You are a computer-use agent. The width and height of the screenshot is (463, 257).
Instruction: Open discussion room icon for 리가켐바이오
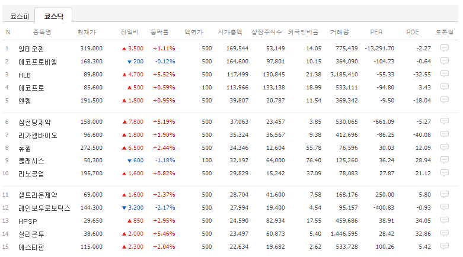tap(445, 134)
